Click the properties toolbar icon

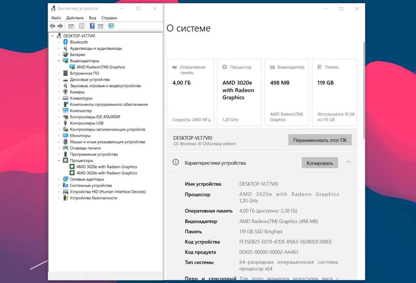[82, 26]
